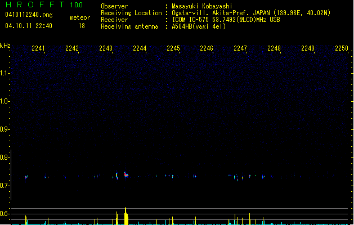354x225 pixels.
Task: Select the ICOM IC-575 53.7492 MHz USB text
Action: coord(226,20)
